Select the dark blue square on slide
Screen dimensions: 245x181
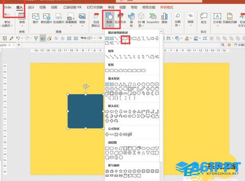pos(86,111)
